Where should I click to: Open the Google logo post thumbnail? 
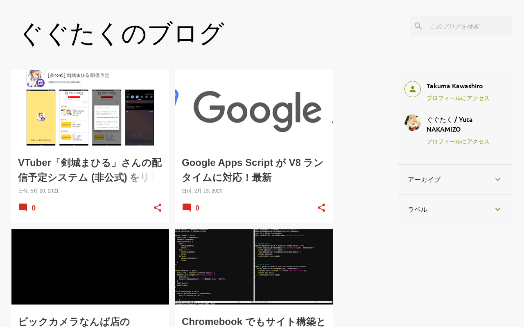pos(254,108)
